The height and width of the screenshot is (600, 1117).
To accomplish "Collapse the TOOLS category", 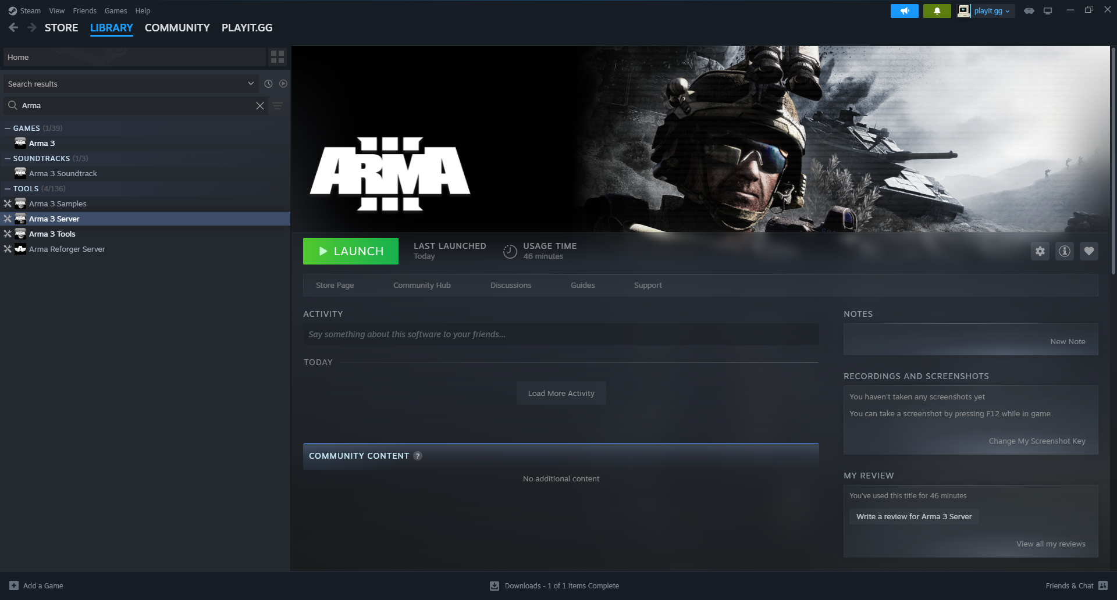I will click(x=8, y=188).
